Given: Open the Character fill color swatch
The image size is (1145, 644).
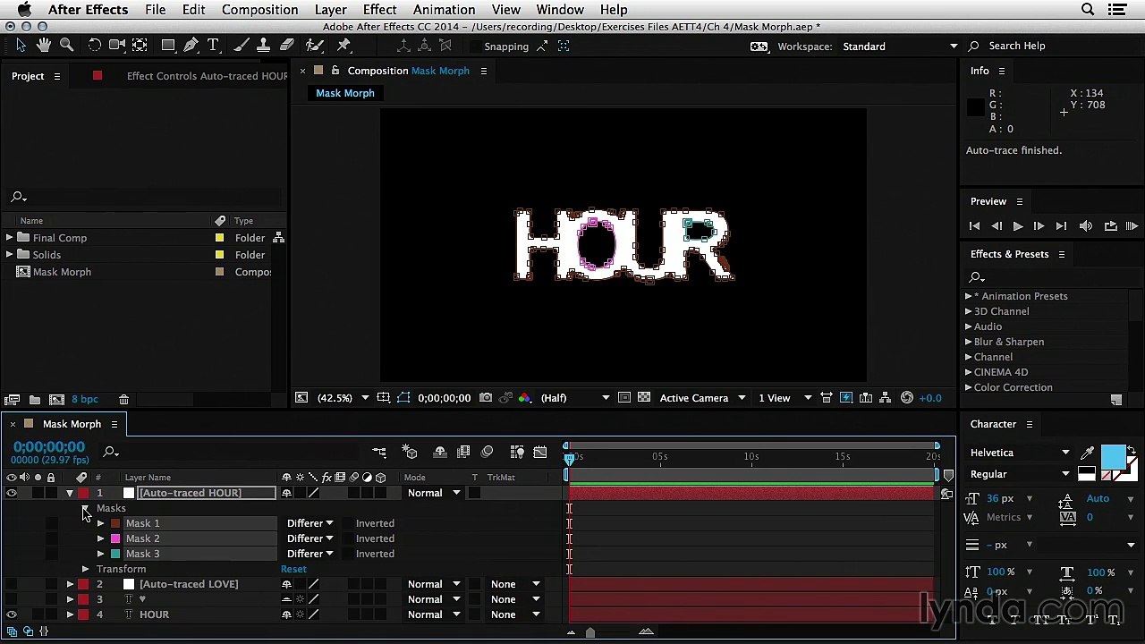Looking at the screenshot, I should [1114, 455].
